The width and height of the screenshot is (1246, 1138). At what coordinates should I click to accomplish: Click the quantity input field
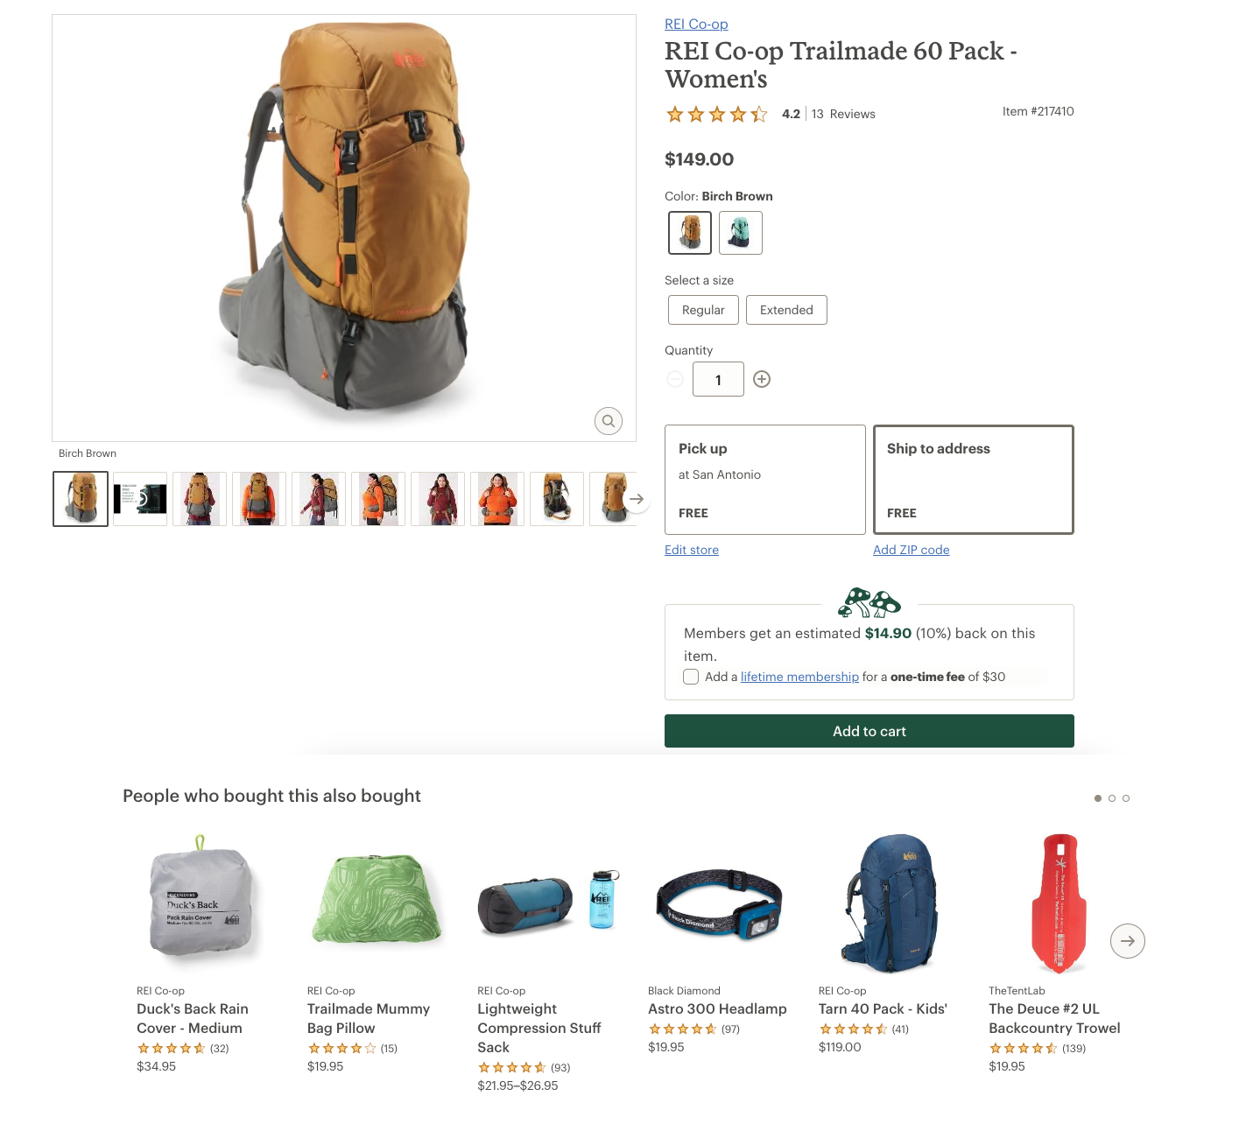click(718, 379)
